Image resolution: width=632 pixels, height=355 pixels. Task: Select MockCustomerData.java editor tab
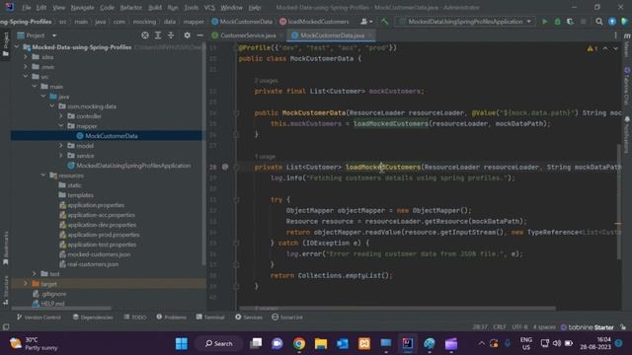(332, 35)
